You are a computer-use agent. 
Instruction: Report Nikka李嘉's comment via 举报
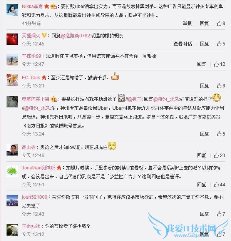[187, 23]
